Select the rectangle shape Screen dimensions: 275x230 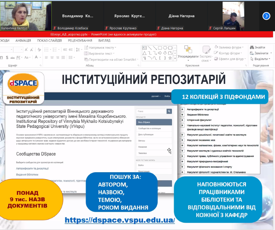(x=160, y=48)
